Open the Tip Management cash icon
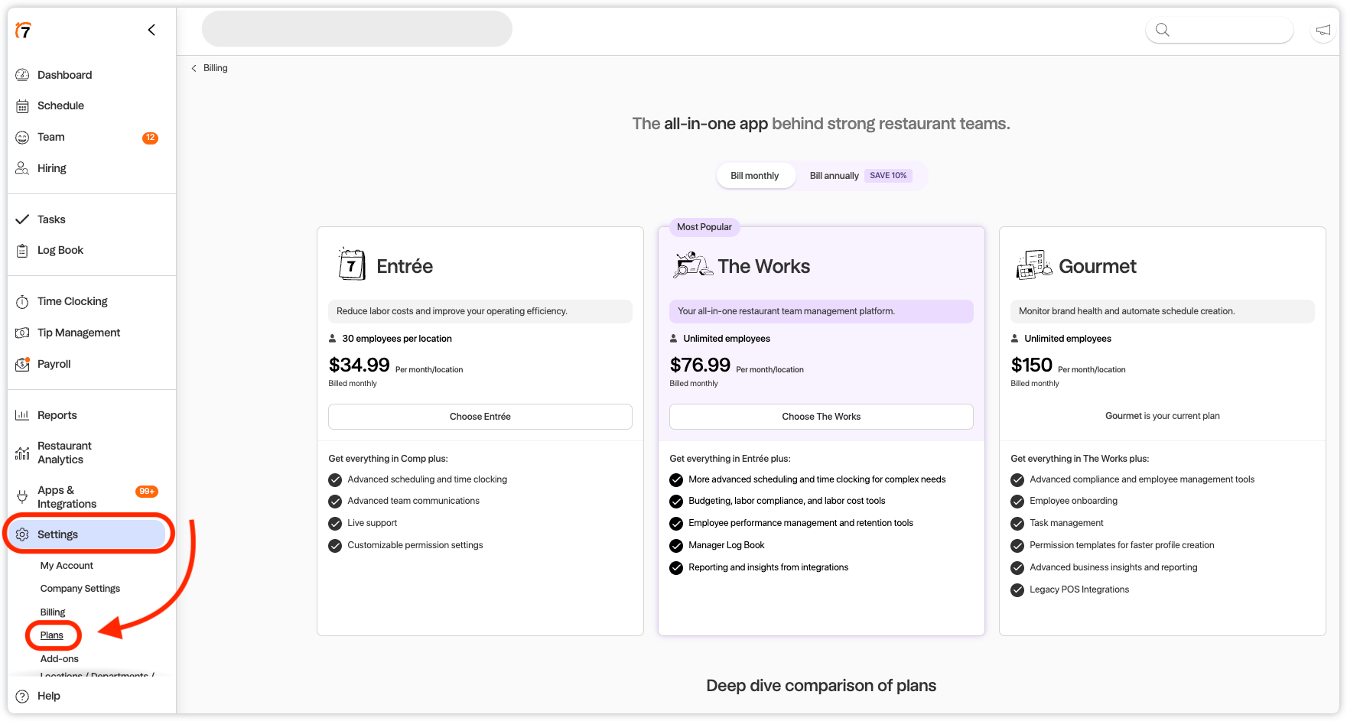1347x721 pixels. point(22,333)
